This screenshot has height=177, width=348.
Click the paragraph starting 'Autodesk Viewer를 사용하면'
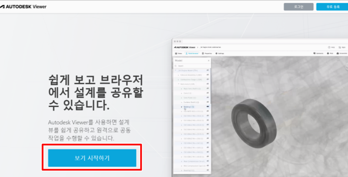coord(89,130)
